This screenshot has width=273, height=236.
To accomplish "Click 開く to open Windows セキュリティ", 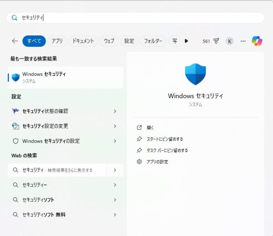I will coord(150,128).
